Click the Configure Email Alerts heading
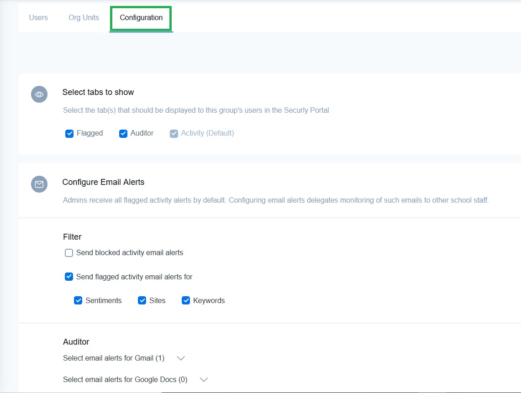The height and width of the screenshot is (393, 521). click(x=103, y=182)
